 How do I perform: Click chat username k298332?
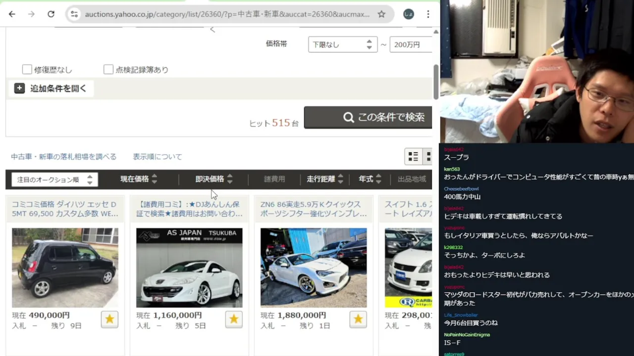(453, 247)
